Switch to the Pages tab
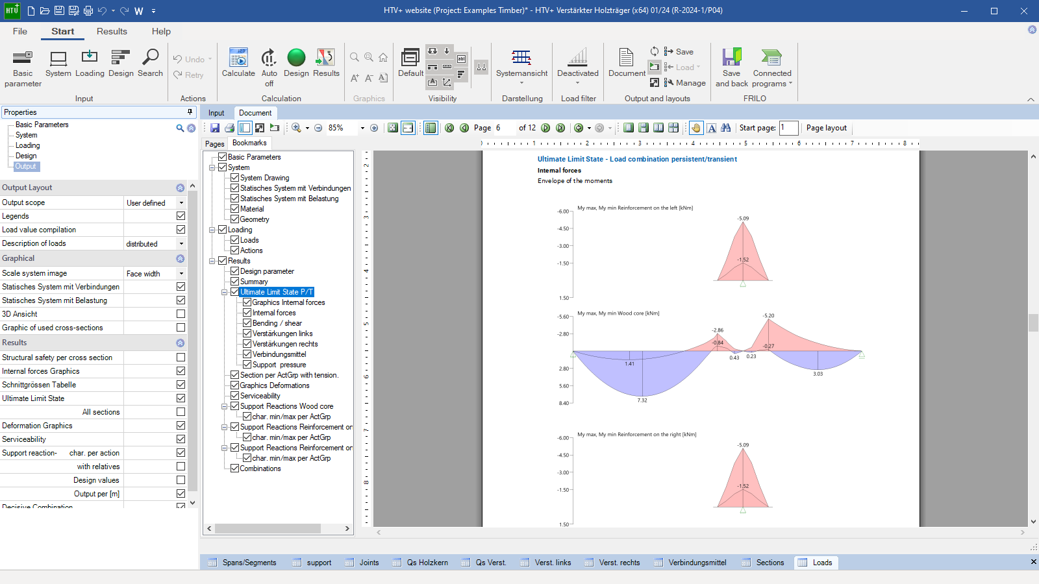The height and width of the screenshot is (584, 1039). [214, 144]
